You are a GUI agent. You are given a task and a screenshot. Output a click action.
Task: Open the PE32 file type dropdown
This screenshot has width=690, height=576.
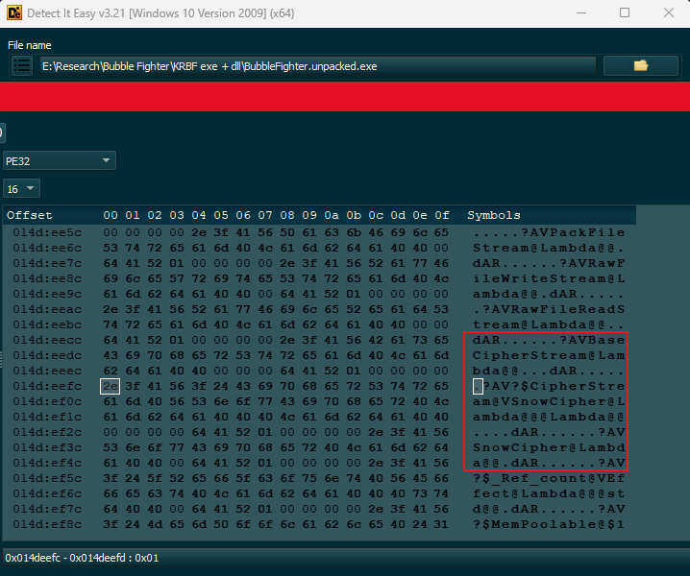click(x=60, y=161)
